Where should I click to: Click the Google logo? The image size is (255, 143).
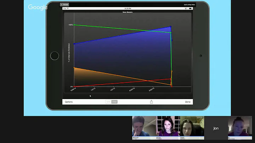coord(38,7)
